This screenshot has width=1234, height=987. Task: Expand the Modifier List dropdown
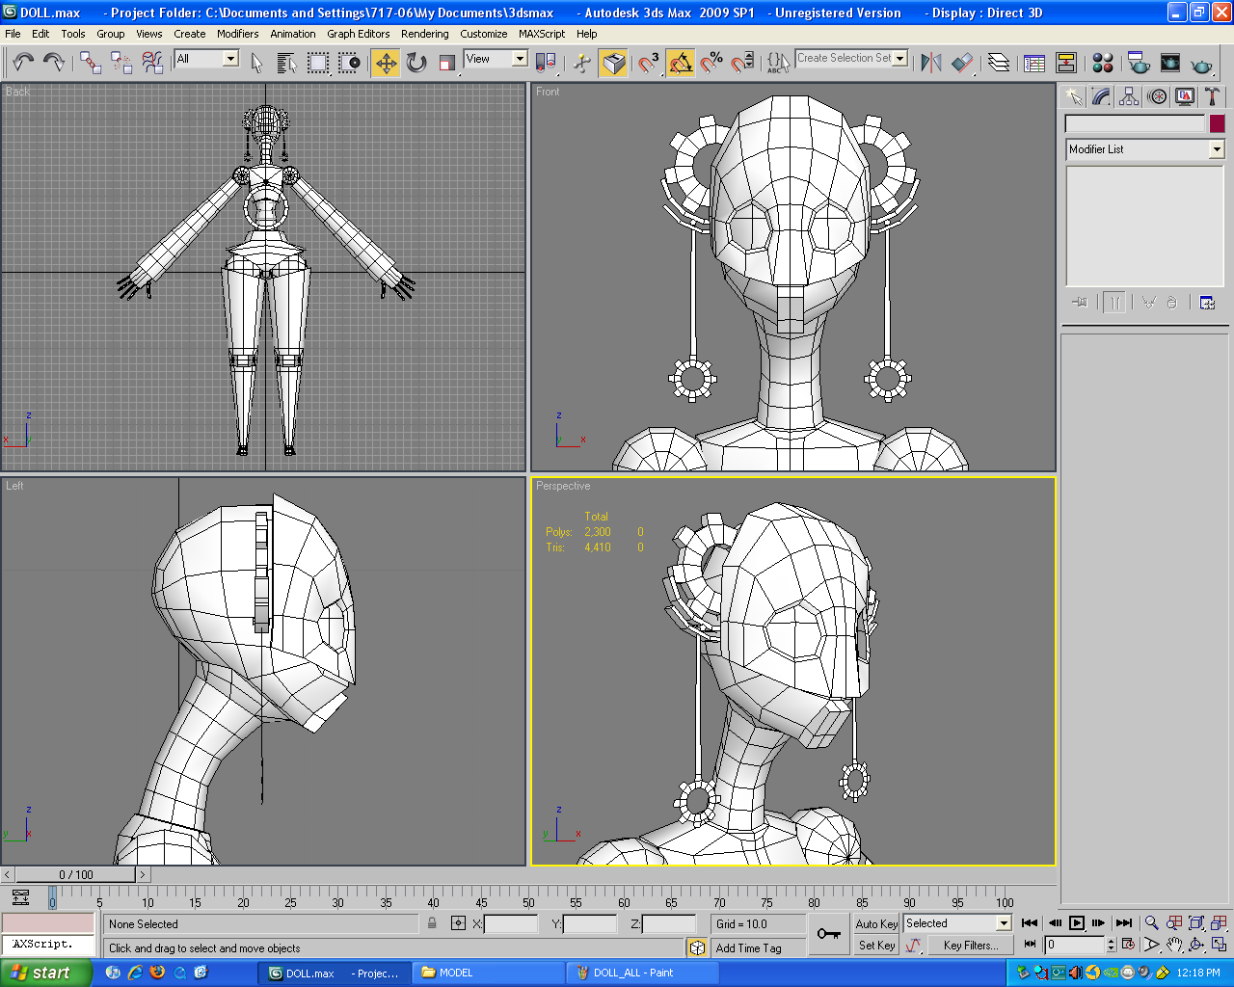tap(1217, 149)
